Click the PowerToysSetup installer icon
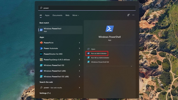178x100 pixels. [41, 60]
